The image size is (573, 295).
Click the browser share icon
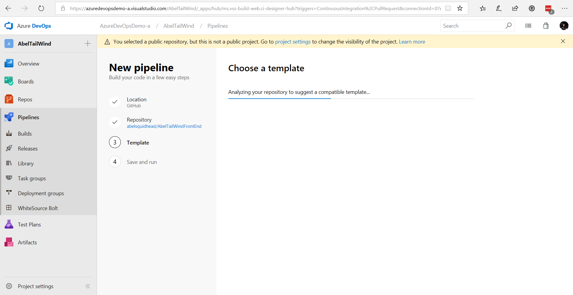(515, 8)
